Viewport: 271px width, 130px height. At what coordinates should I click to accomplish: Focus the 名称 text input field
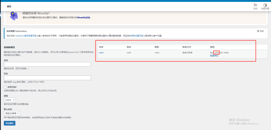pos(47,64)
